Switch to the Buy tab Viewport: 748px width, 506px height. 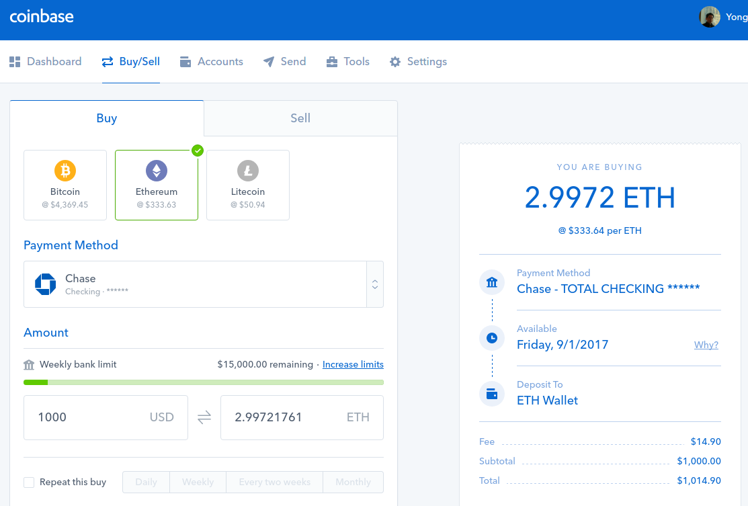tap(107, 118)
